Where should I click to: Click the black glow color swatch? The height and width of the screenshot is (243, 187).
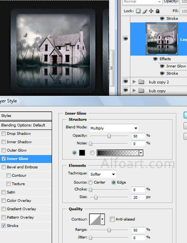[x=82, y=153]
